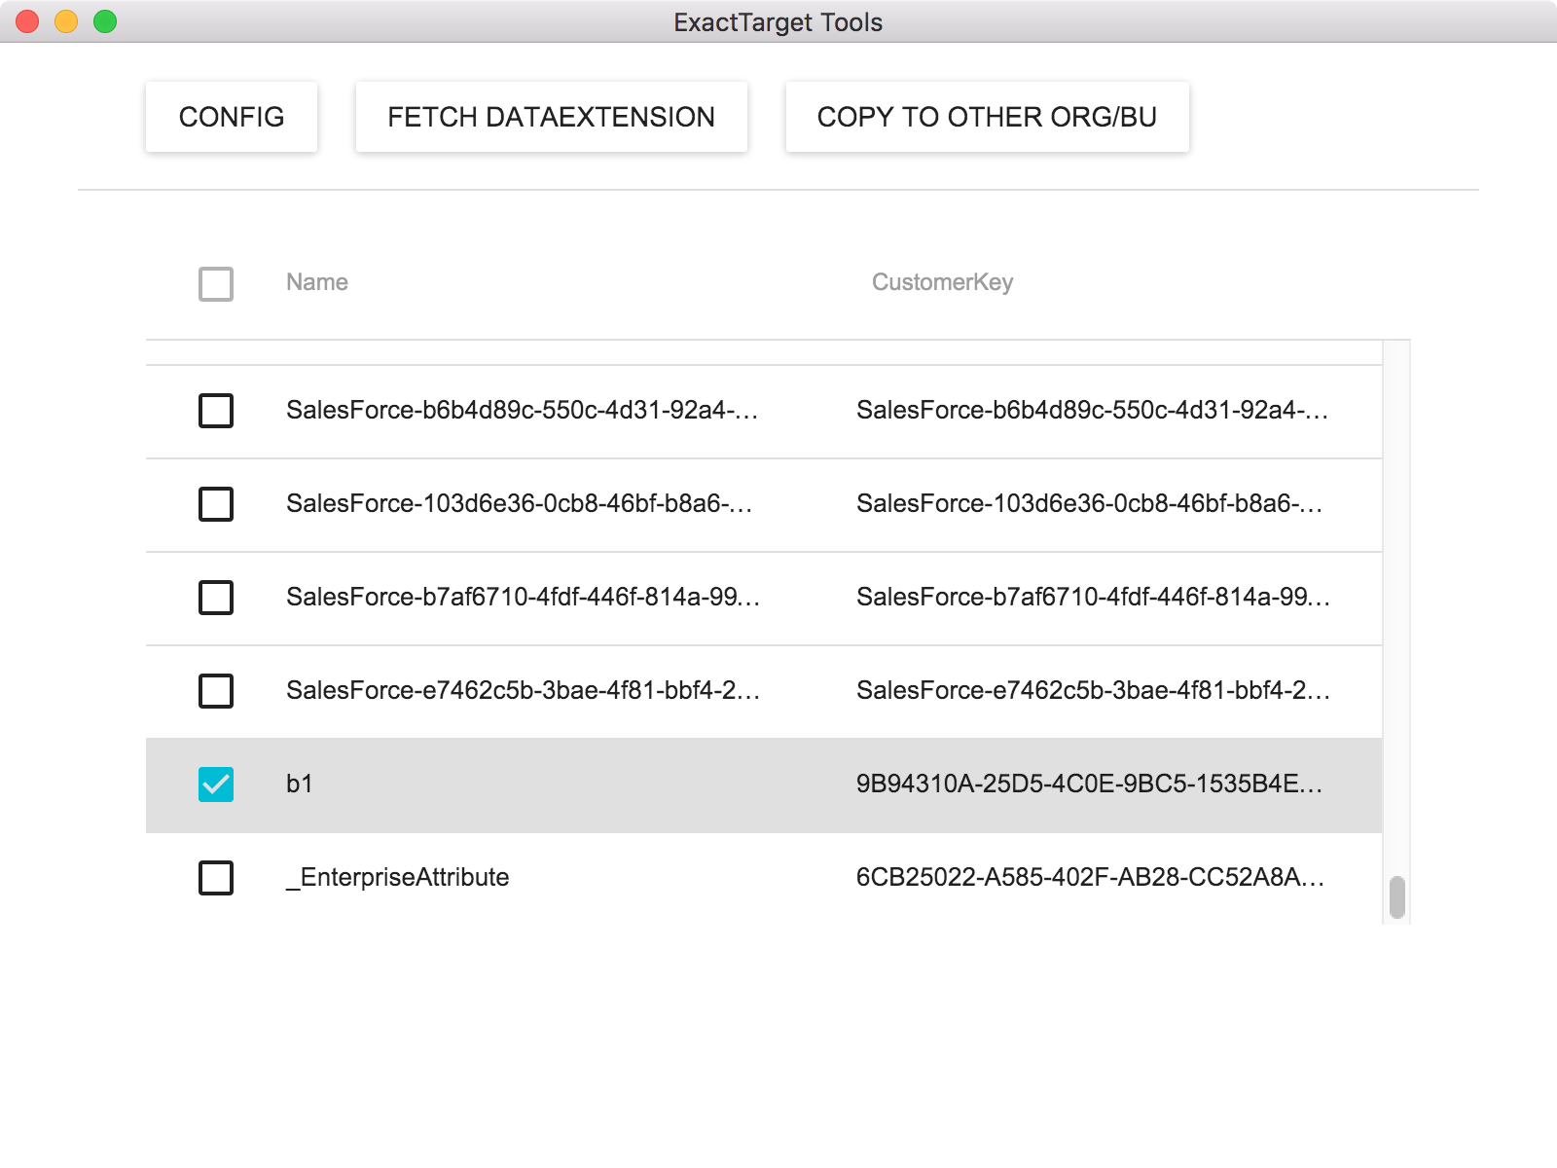Click the table vertical scrollbar thumb
1557x1168 pixels.
(x=1397, y=897)
